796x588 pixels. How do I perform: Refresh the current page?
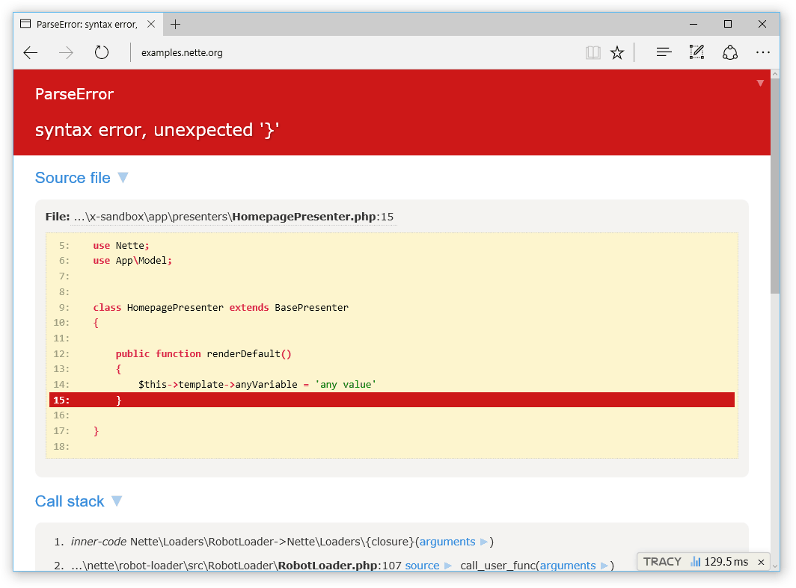[102, 52]
